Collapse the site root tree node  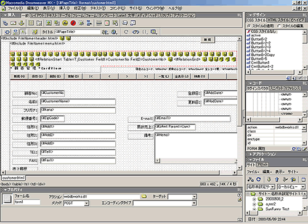click(248, 194)
